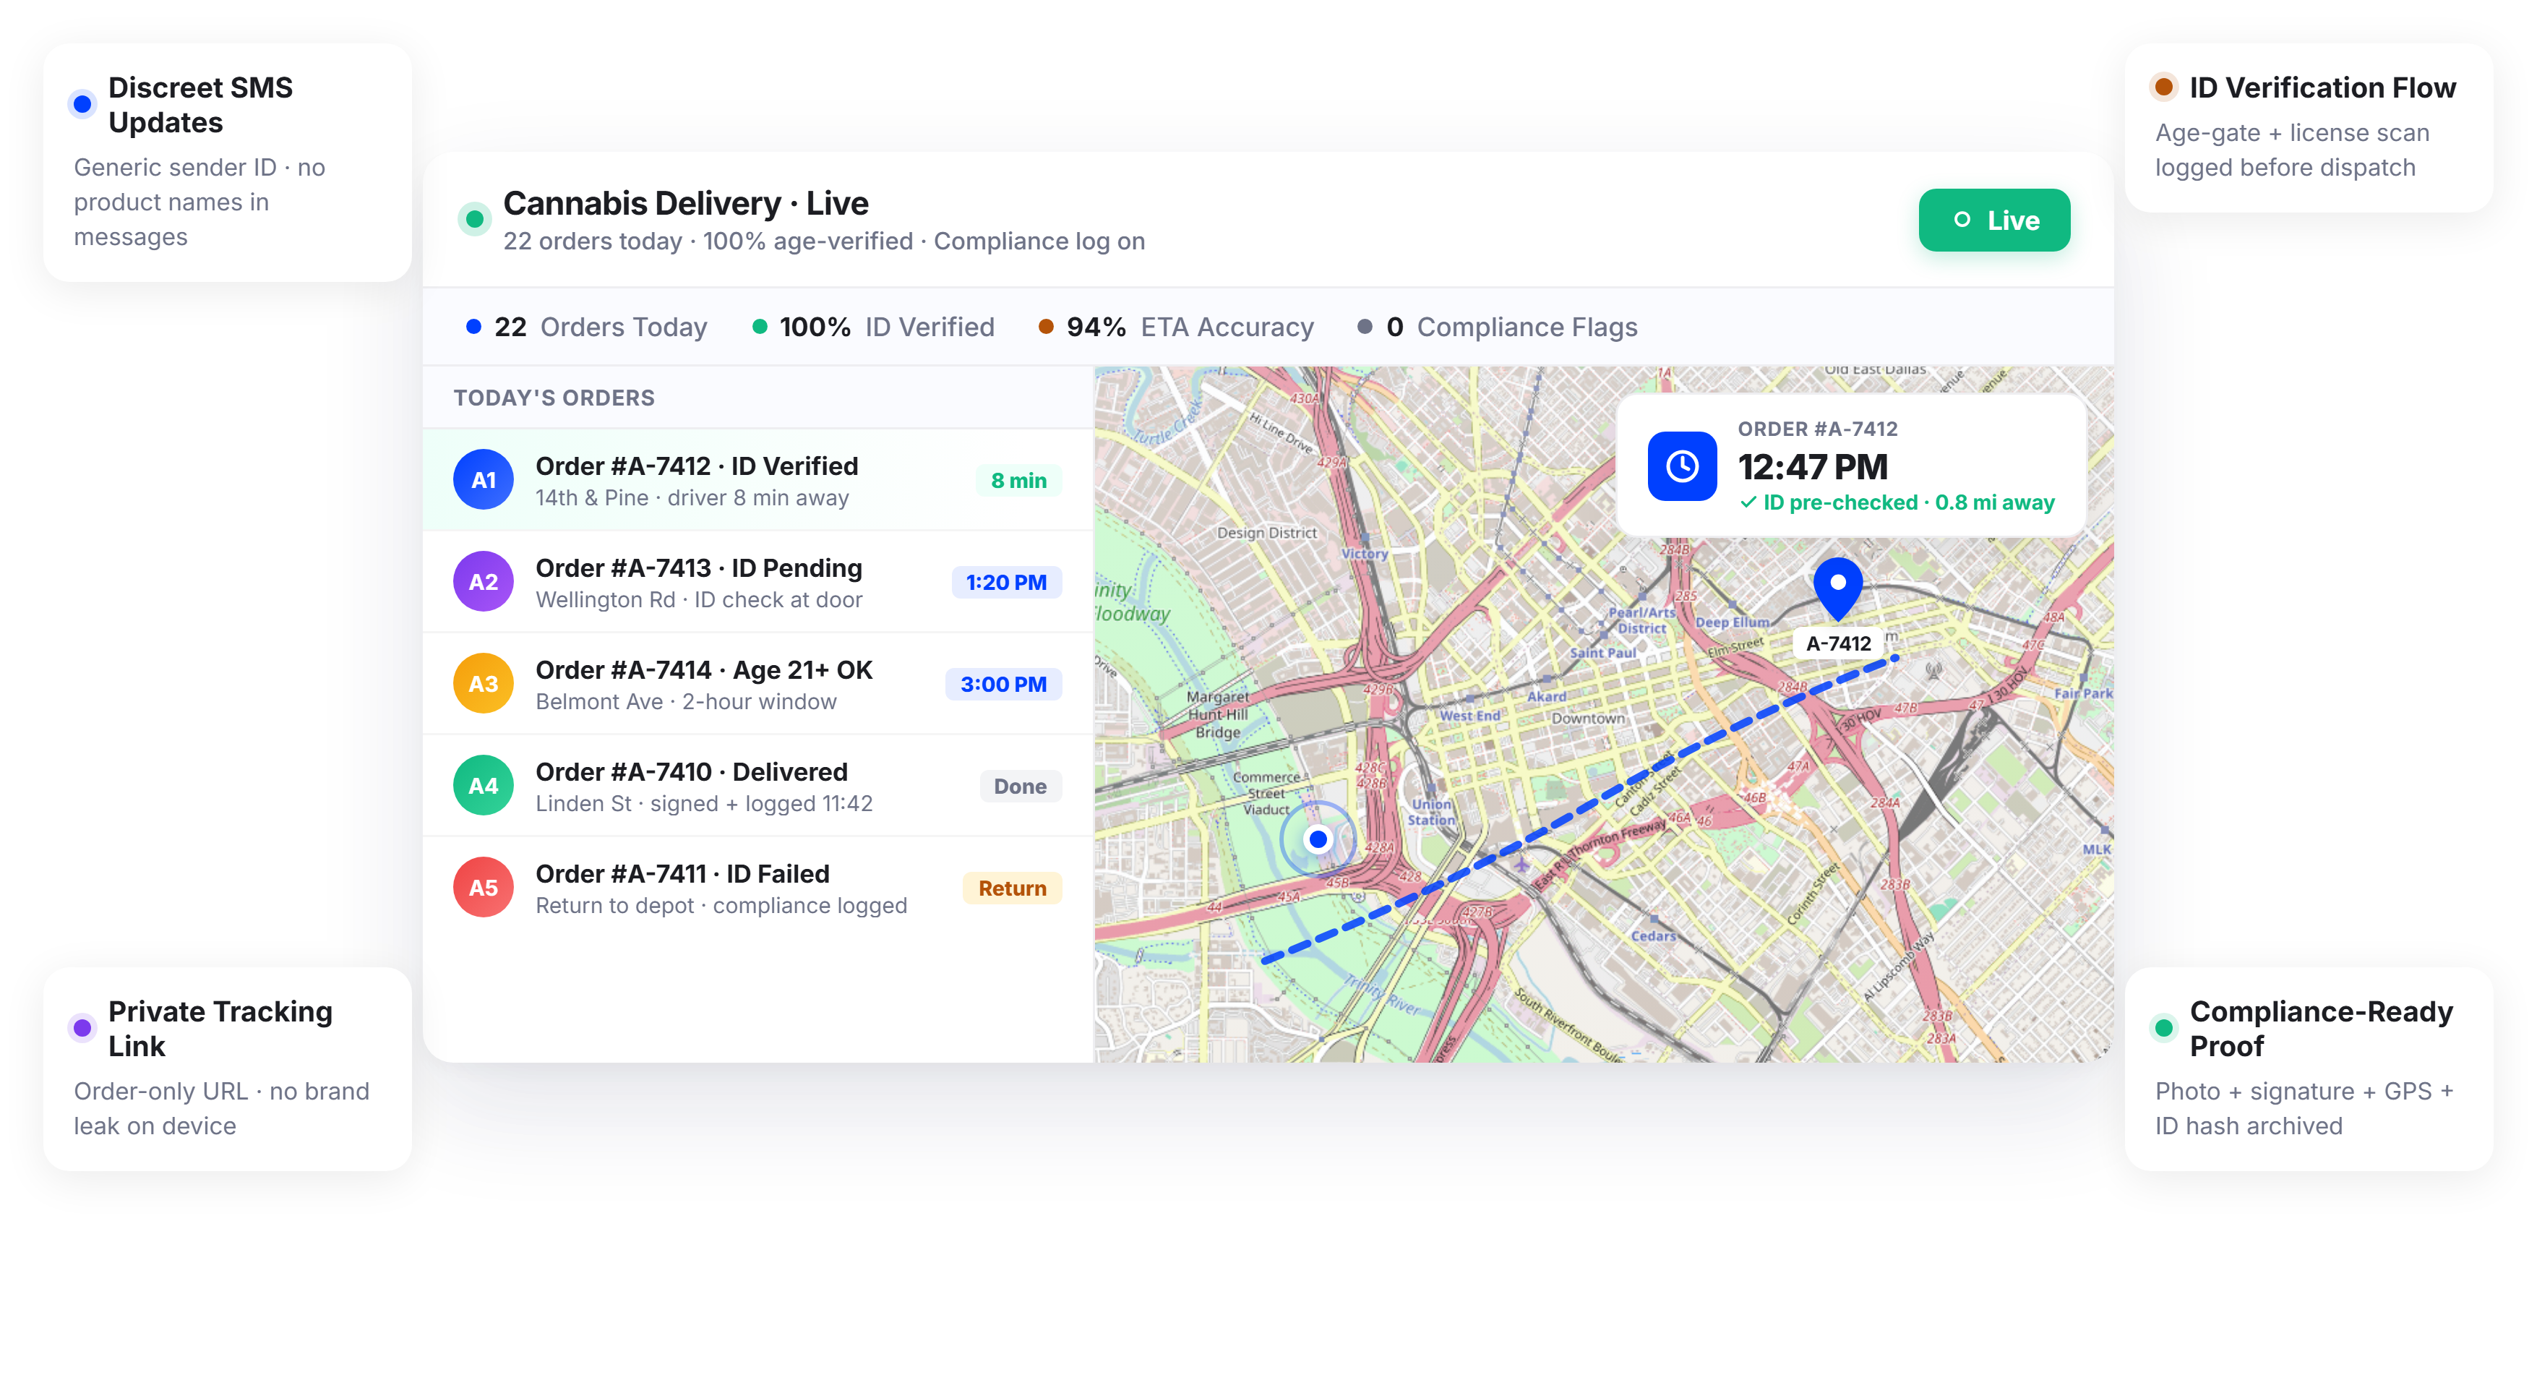Click the Return status badge

click(1013, 888)
